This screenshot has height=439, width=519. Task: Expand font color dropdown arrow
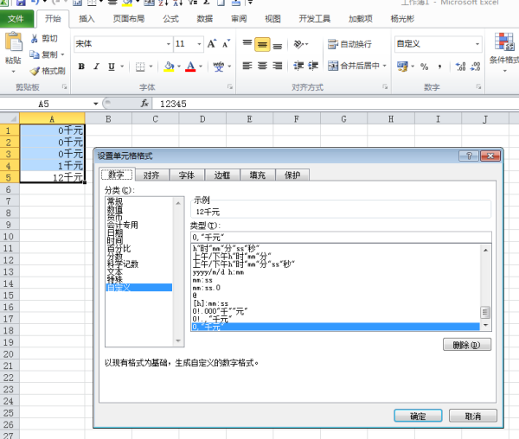pyautogui.click(x=201, y=67)
